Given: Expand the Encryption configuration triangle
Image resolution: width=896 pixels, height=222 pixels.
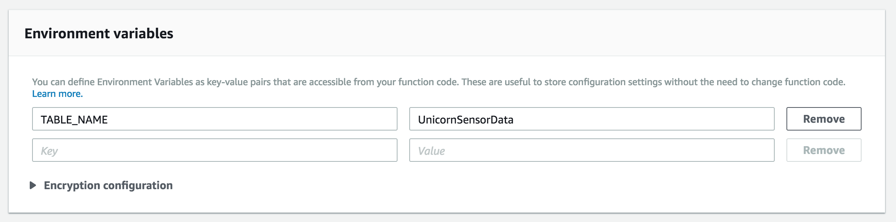Looking at the screenshot, I should tap(33, 185).
